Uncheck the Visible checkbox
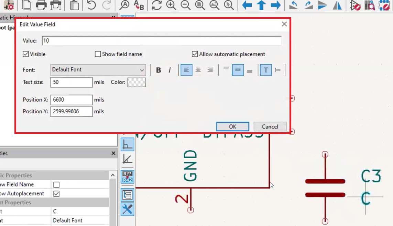 coord(26,54)
